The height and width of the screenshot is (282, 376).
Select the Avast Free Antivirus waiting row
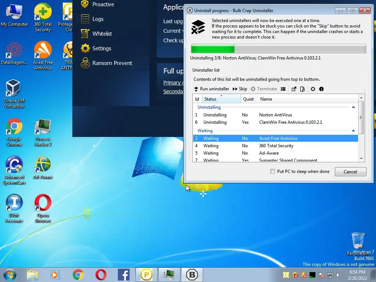coord(275,138)
